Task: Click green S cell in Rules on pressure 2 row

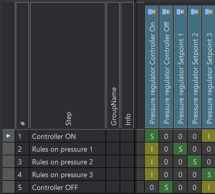Action: pos(195,161)
